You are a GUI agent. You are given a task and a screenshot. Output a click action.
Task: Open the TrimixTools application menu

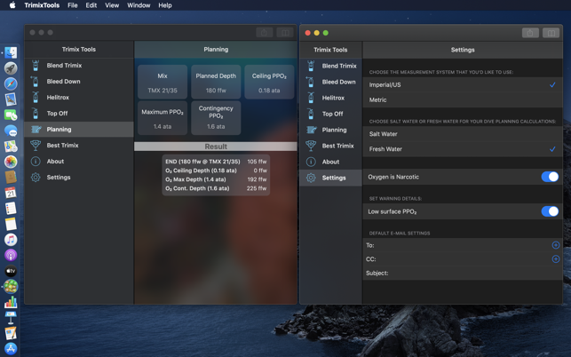pos(42,5)
